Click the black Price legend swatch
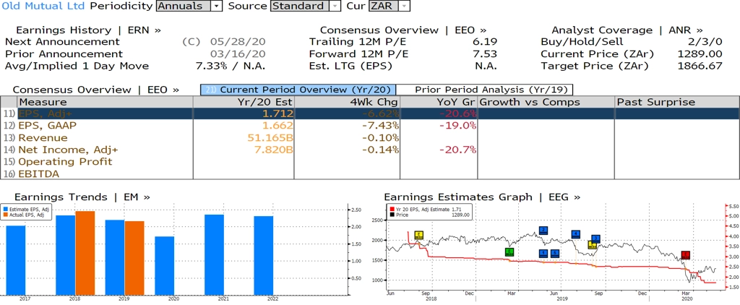The width and height of the screenshot is (740, 305). click(392, 215)
